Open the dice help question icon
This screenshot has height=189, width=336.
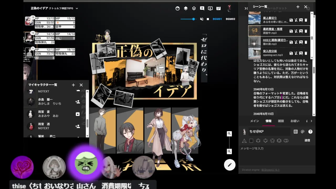[311, 132]
